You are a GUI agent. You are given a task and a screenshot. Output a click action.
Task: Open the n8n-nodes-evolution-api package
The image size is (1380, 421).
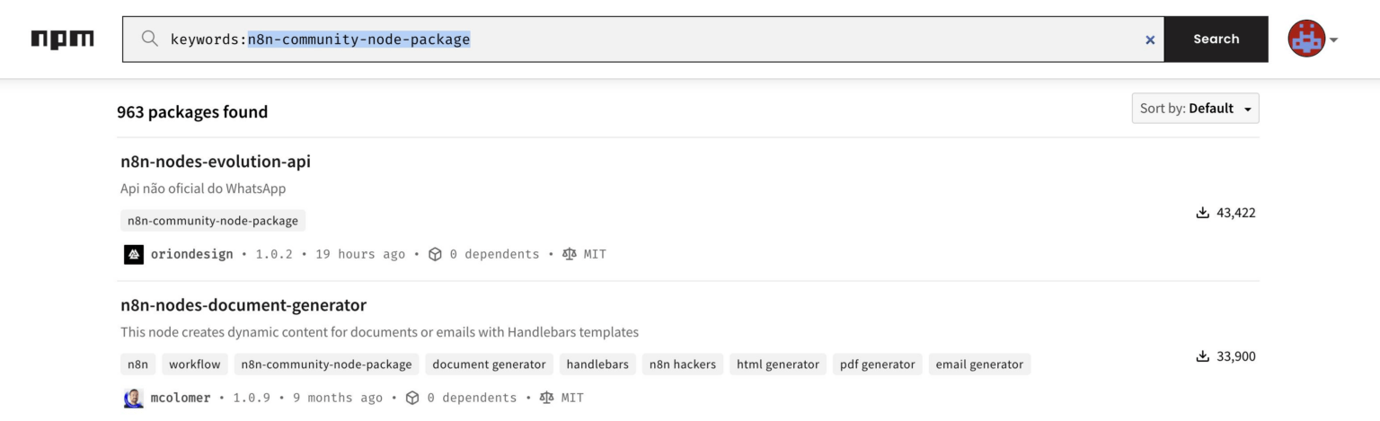pyautogui.click(x=216, y=162)
